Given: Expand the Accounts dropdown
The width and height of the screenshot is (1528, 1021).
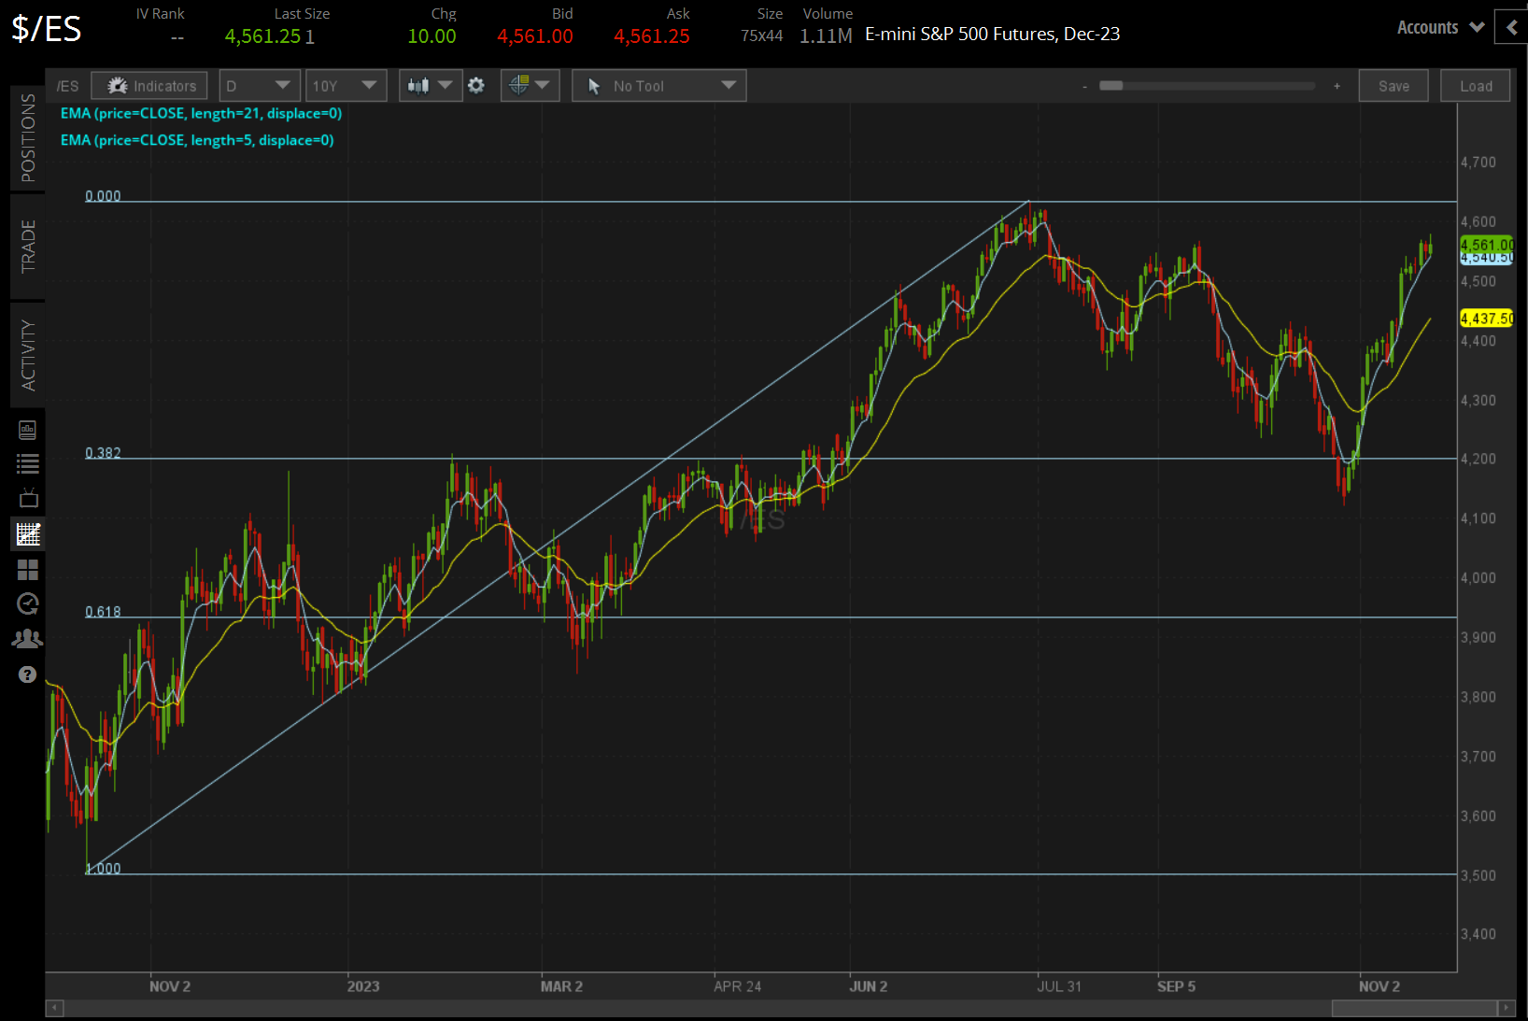Looking at the screenshot, I should pyautogui.click(x=1440, y=28).
